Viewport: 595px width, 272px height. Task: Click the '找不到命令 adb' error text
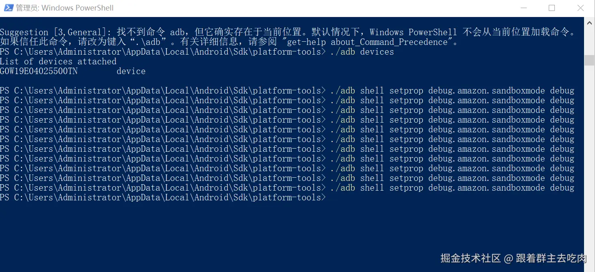tap(150, 32)
